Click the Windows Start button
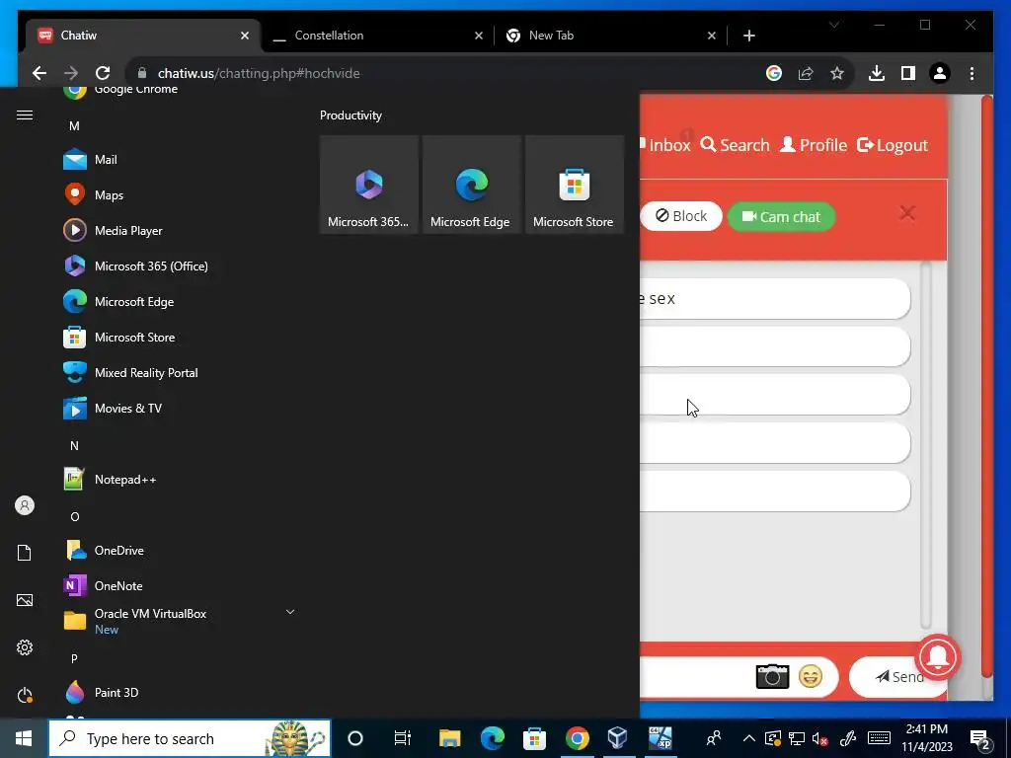The width and height of the screenshot is (1011, 758). [x=24, y=738]
